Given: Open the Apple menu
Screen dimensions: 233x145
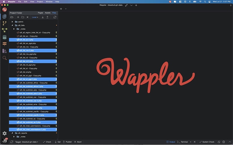Looking at the screenshot, I should [4, 2].
